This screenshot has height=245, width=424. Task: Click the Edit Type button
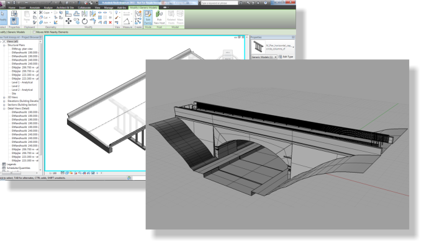pos(286,57)
